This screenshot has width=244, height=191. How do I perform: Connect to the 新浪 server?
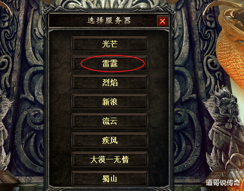(110, 102)
